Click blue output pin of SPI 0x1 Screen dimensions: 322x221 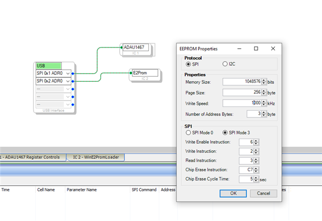coord(72,73)
